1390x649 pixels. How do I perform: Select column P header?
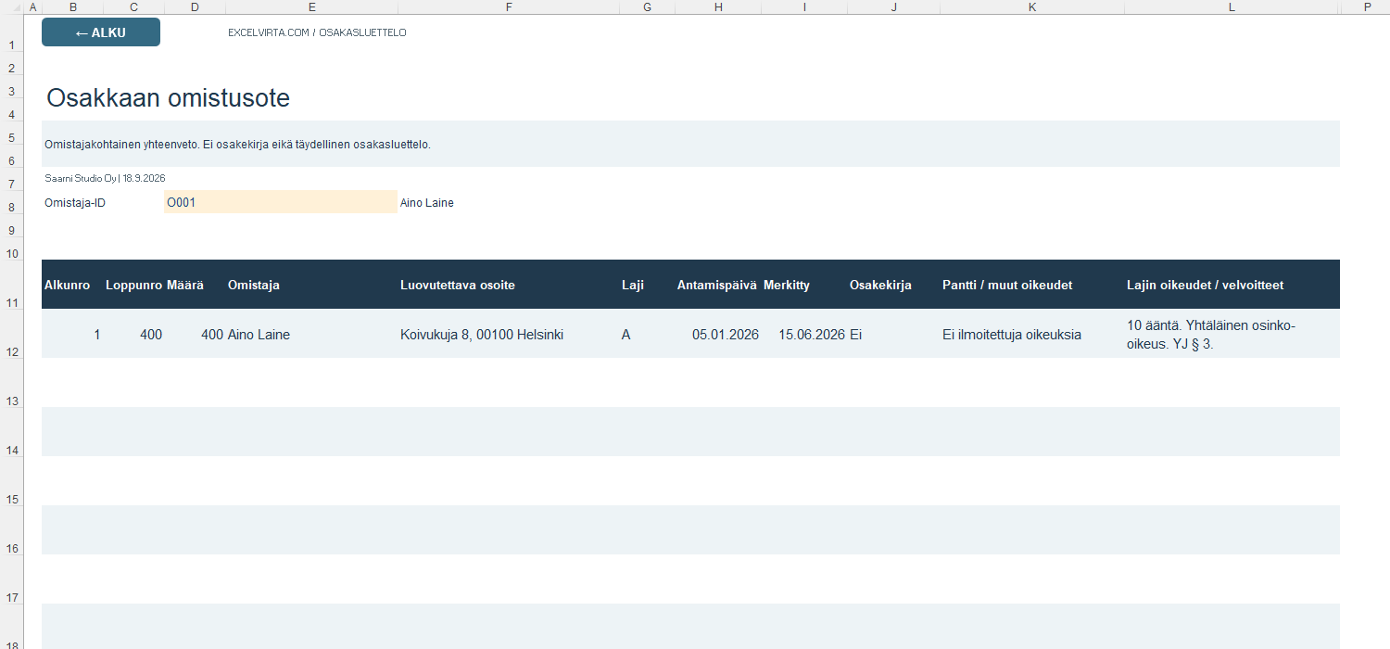[1365, 7]
